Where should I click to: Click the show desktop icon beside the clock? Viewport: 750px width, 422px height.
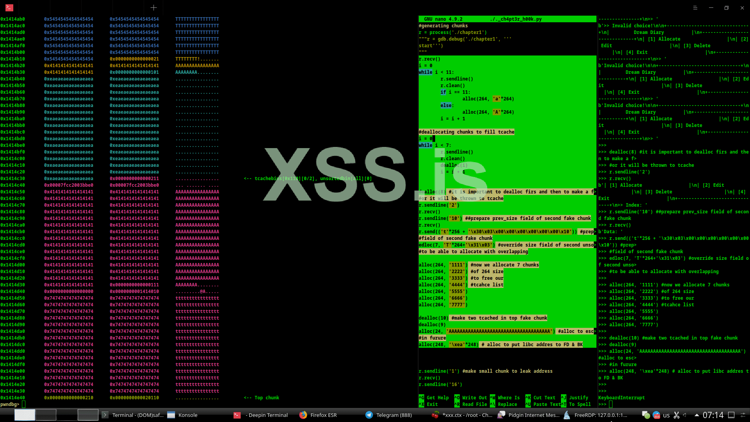pyautogui.click(x=731, y=415)
